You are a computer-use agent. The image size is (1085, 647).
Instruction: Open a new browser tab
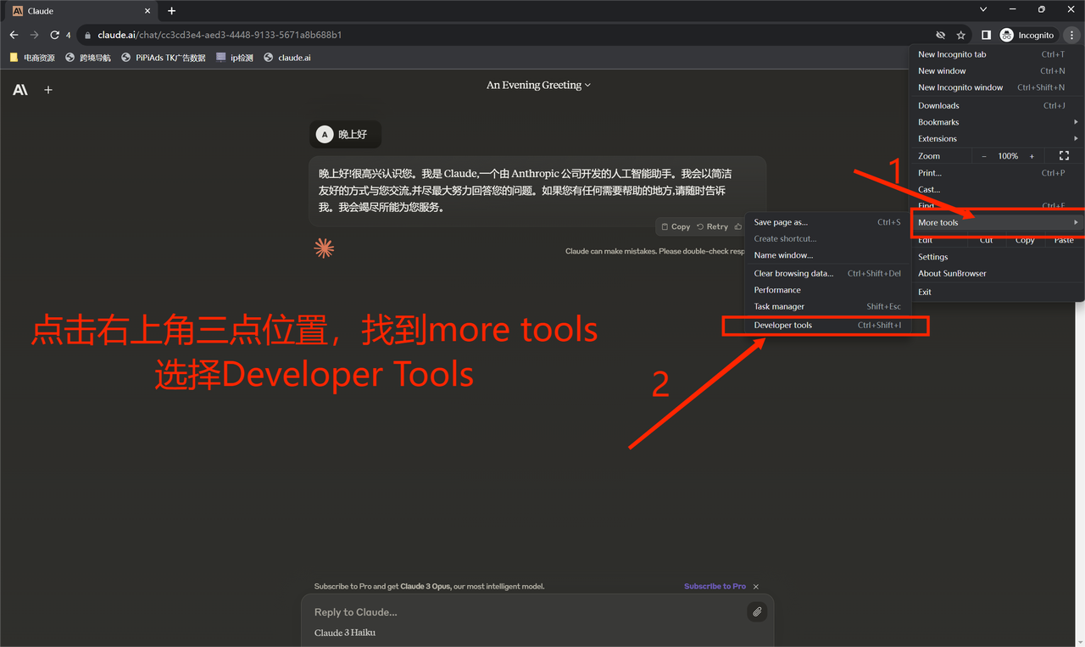(171, 11)
